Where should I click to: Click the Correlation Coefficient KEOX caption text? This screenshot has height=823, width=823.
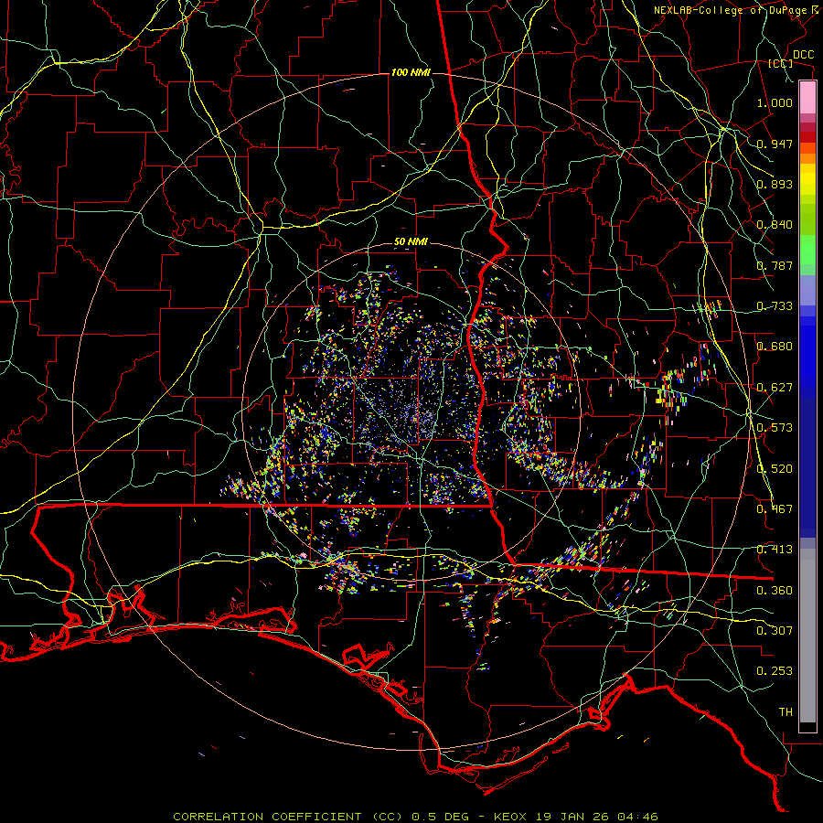click(x=415, y=817)
